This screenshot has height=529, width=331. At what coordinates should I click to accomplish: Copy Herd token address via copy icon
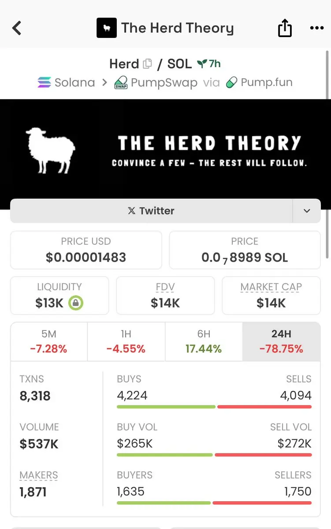coord(147,64)
